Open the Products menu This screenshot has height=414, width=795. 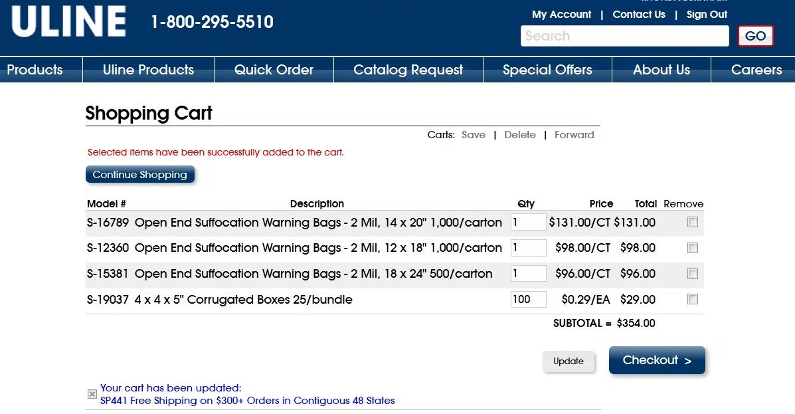35,70
